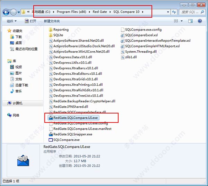Click the Forward navigation arrow button
This screenshot has width=208, height=186.
(x=14, y=12)
